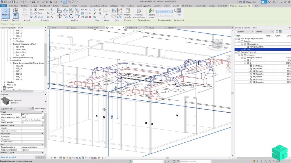Click the Modifica tipo button
The image size is (291, 163).
39,109
